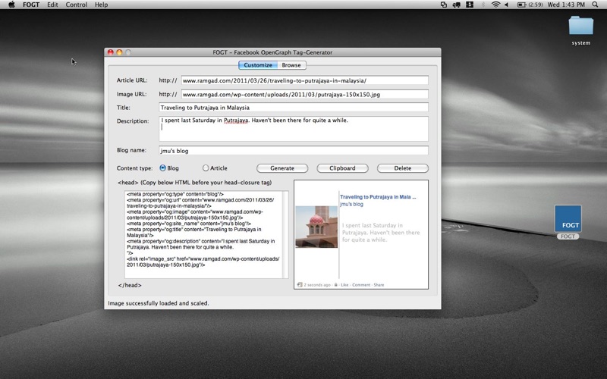Click the 'jmu's blog' link in preview

point(351,204)
